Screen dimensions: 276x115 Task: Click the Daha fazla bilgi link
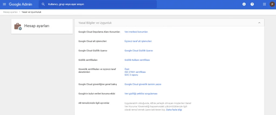point(174,110)
